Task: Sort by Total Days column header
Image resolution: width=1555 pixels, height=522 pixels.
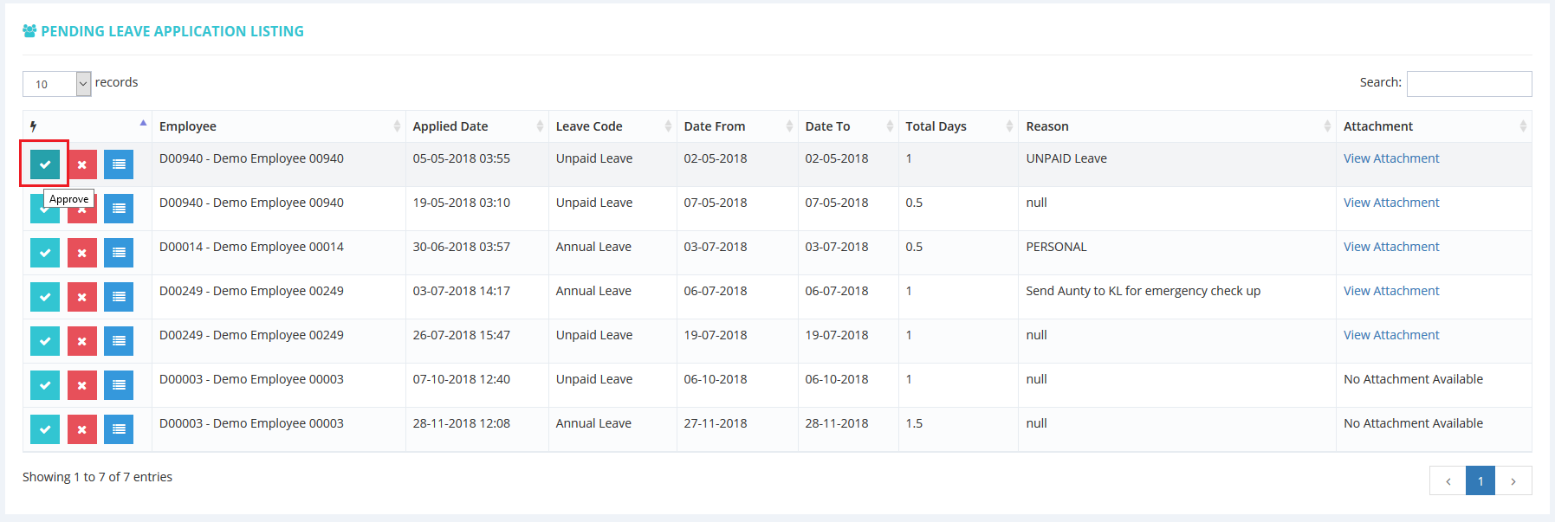Action: click(x=957, y=126)
